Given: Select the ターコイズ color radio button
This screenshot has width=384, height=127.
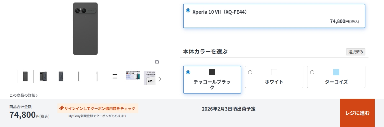Looking at the screenshot, I should click(x=312, y=72).
